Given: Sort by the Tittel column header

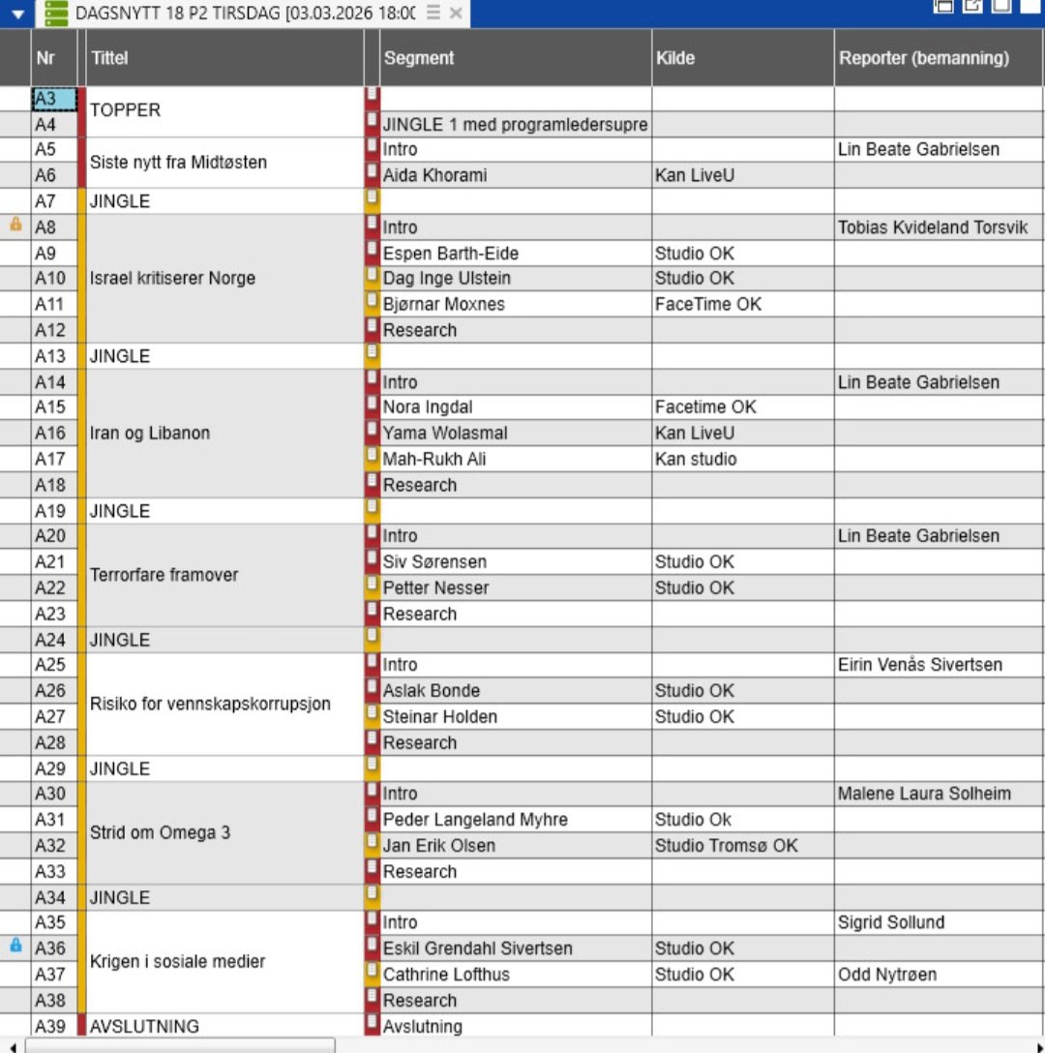Looking at the screenshot, I should click(x=224, y=58).
